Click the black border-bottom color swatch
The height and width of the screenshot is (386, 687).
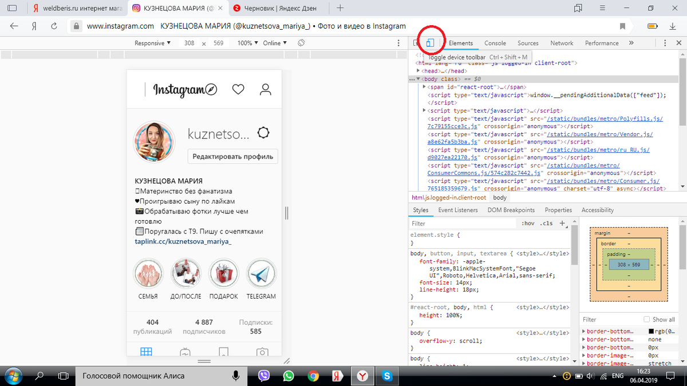pyautogui.click(x=652, y=331)
